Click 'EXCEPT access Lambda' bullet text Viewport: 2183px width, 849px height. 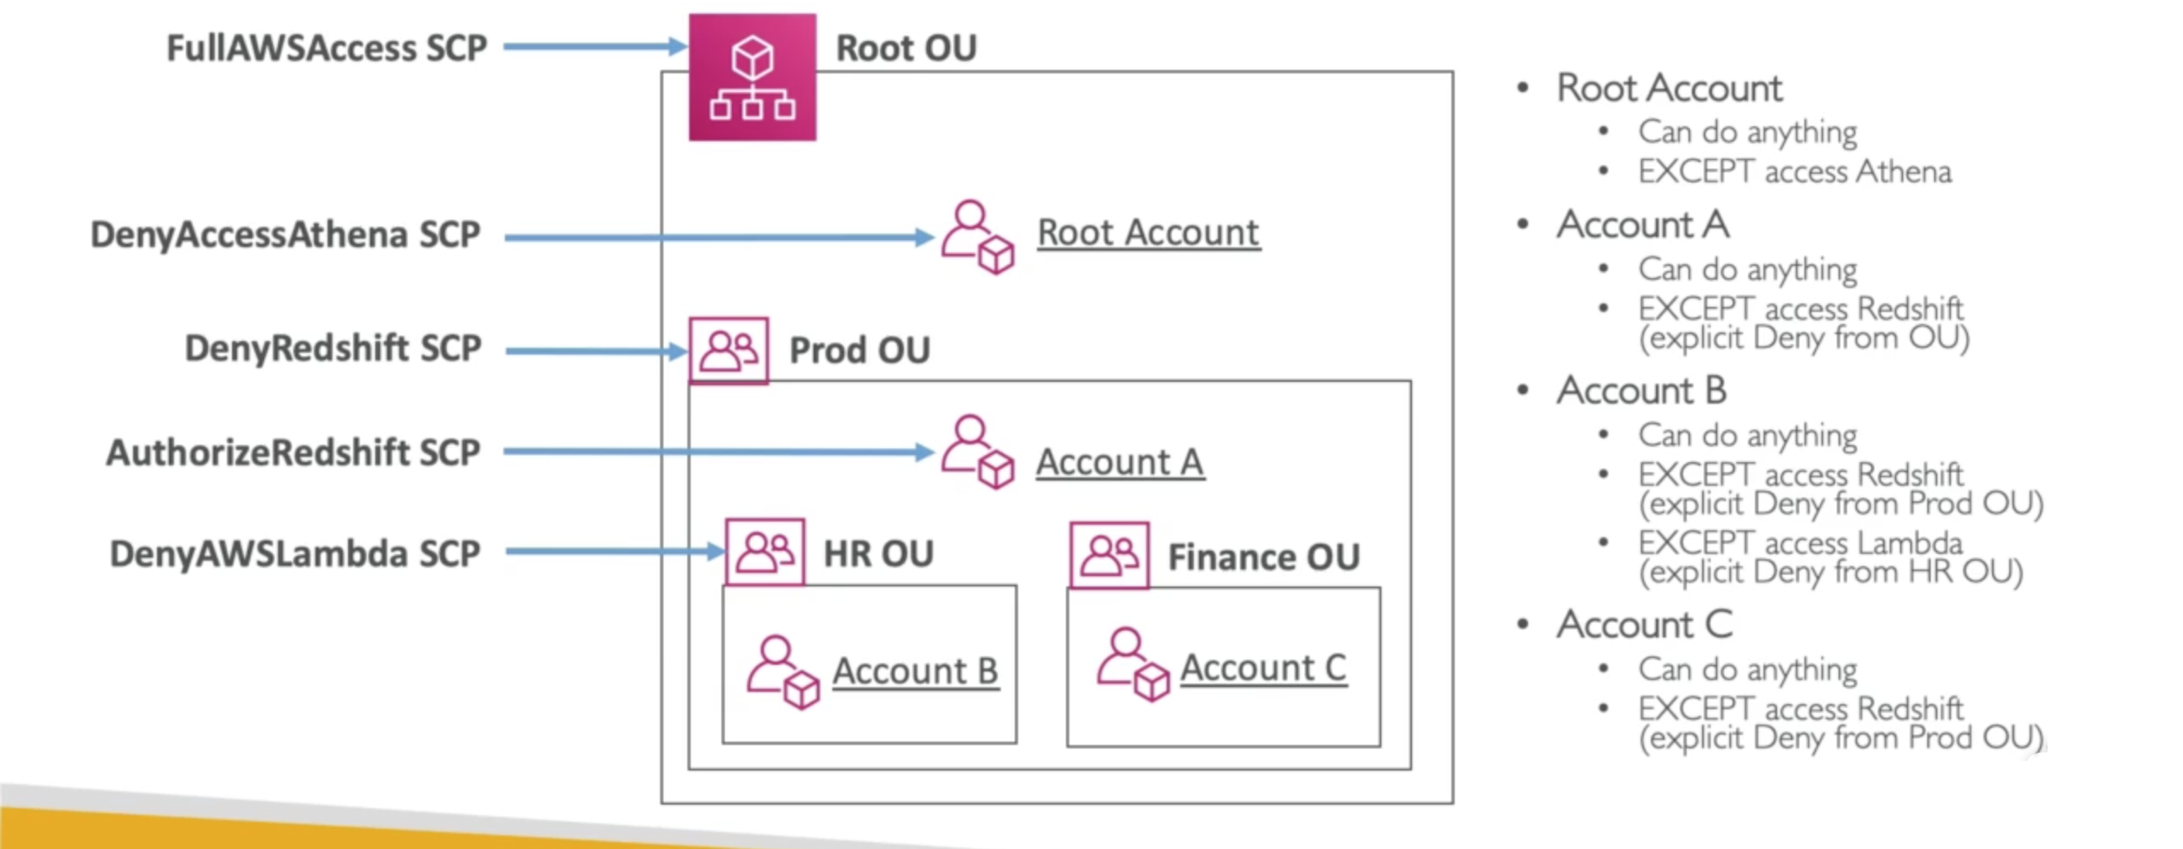click(x=1800, y=542)
